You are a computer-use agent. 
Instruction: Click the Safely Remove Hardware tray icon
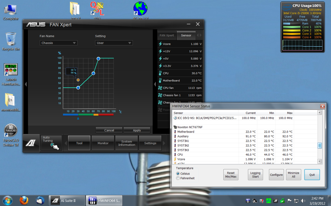point(283,201)
